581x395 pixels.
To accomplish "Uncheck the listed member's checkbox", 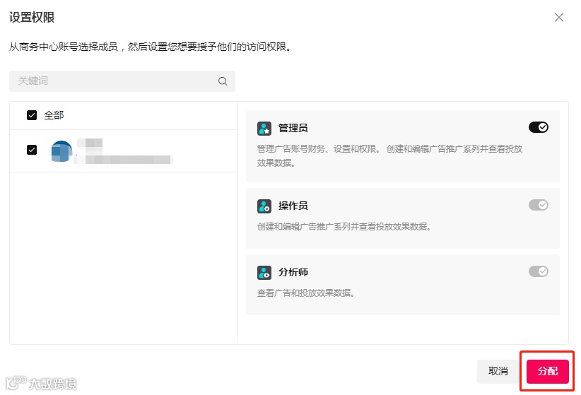I will (32, 150).
